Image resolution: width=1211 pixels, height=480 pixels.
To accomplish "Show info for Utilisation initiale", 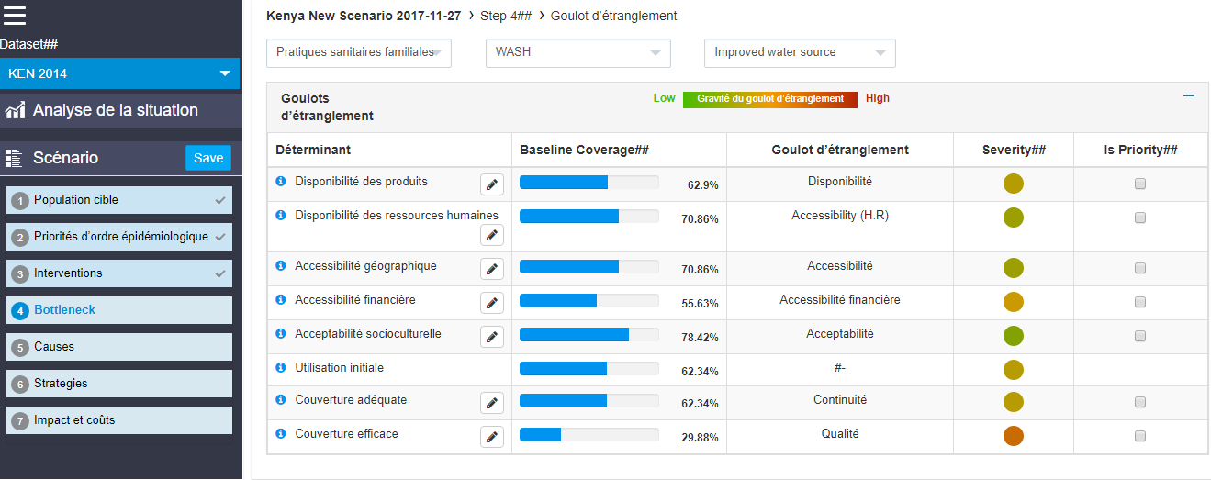I will click(281, 368).
